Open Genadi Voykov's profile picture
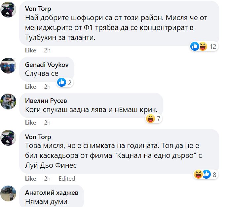 8,65
